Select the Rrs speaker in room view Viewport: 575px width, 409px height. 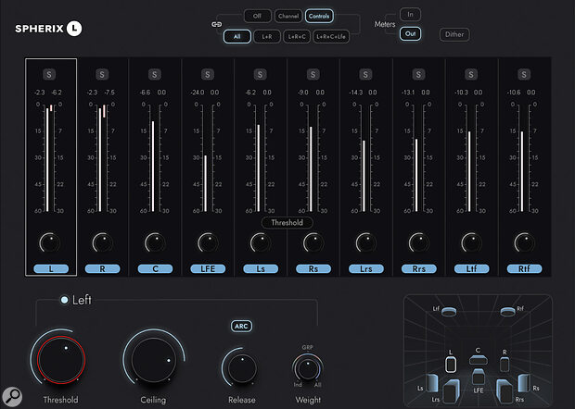click(x=505, y=391)
